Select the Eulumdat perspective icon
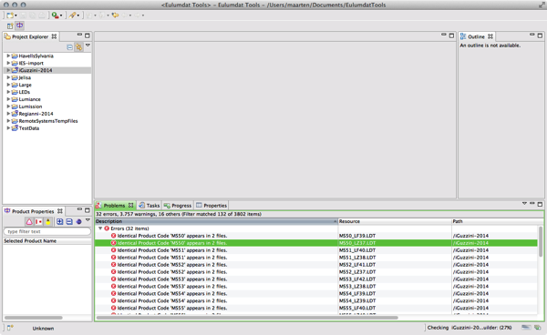 click(x=19, y=25)
